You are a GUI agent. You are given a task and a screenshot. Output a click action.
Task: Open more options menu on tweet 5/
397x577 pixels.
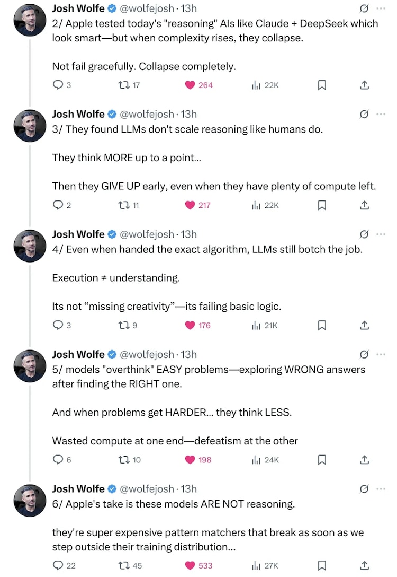click(x=381, y=354)
